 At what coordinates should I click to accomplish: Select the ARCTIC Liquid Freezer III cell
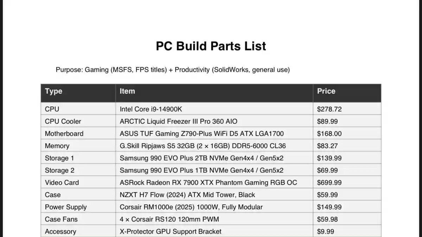tap(178, 121)
